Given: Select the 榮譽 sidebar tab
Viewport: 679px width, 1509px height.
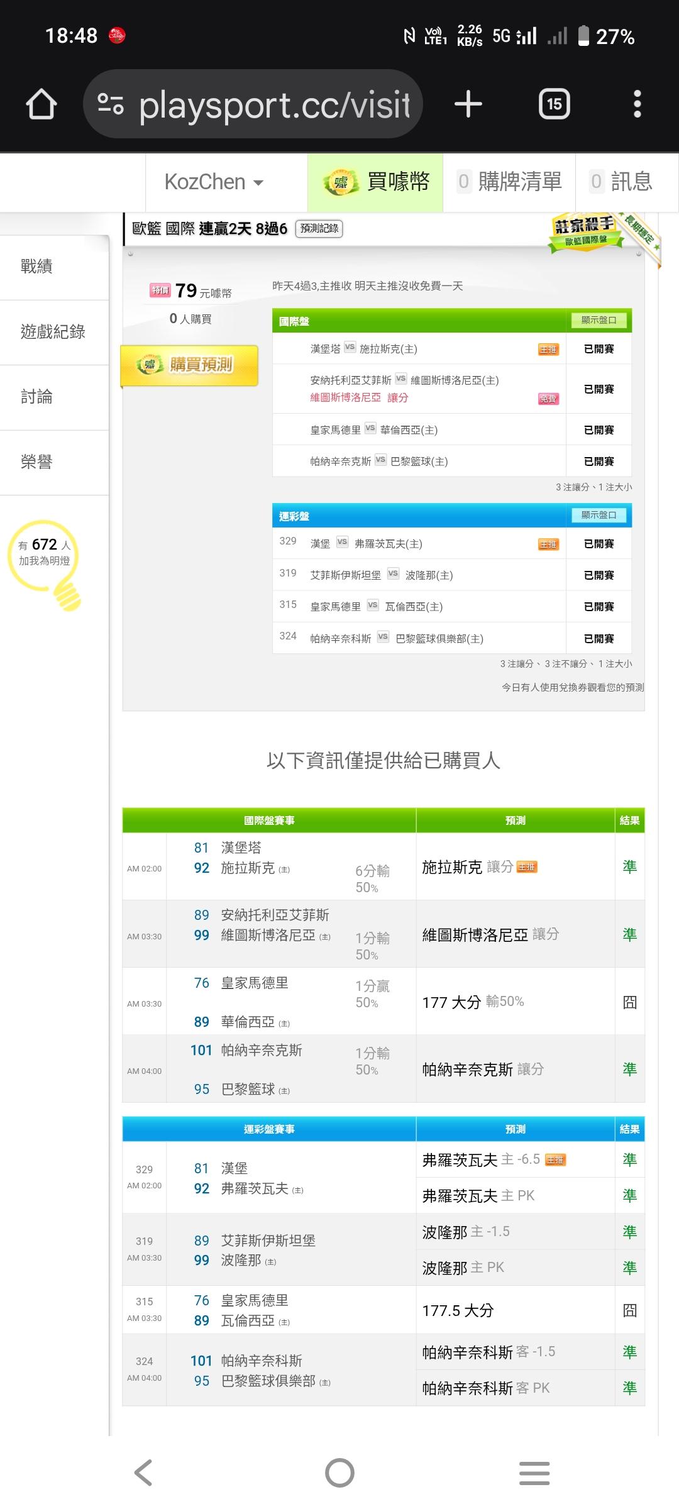Looking at the screenshot, I should (x=36, y=462).
